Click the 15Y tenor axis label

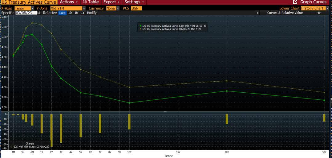tap(178, 152)
